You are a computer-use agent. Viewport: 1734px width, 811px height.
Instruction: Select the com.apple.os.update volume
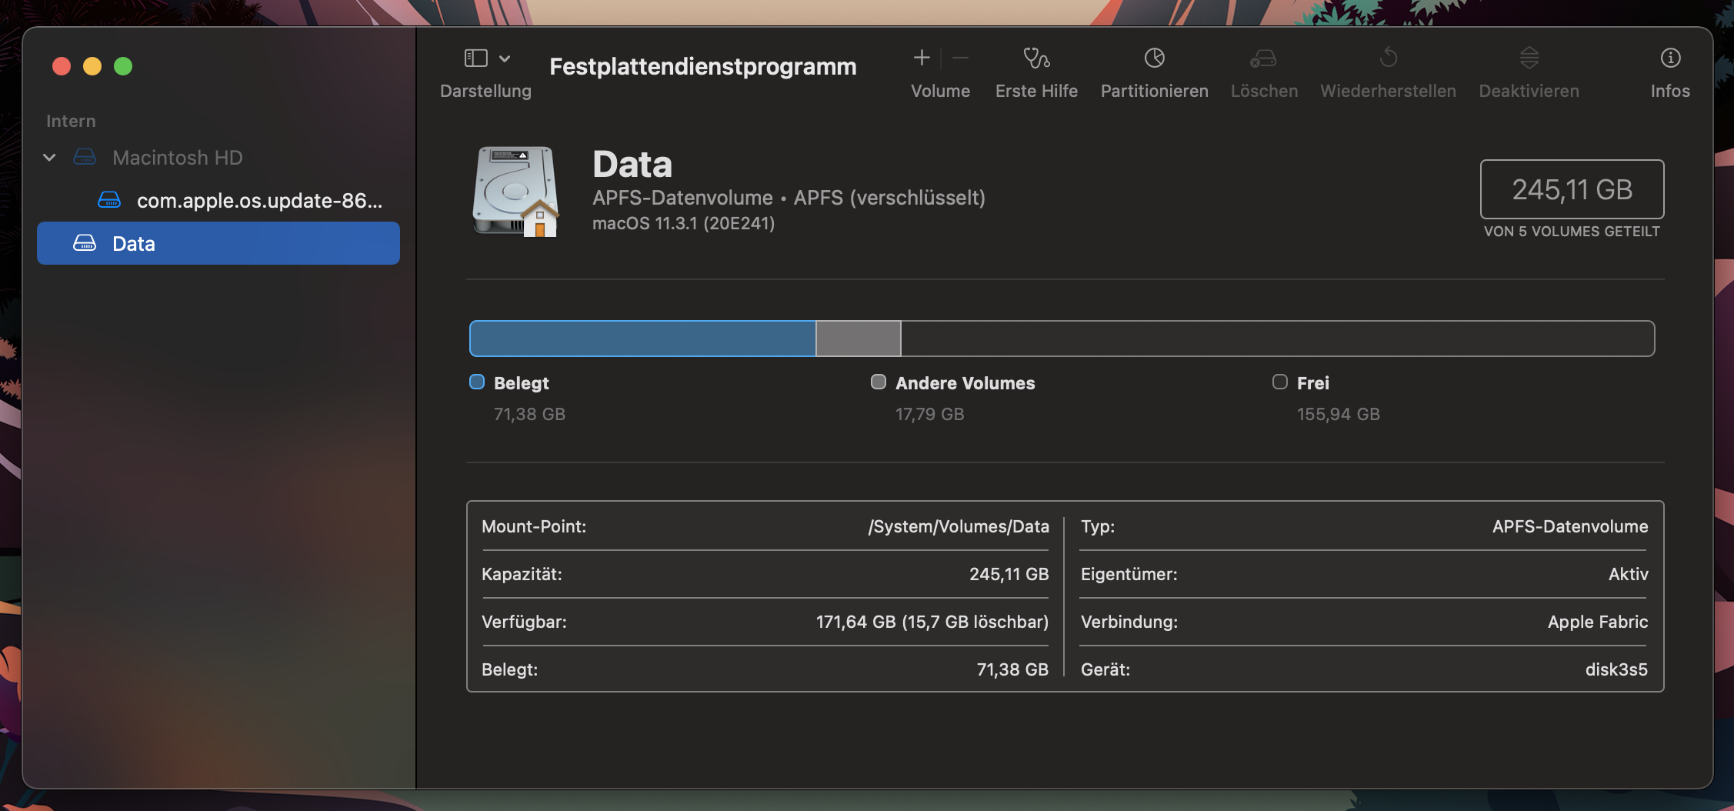click(258, 201)
